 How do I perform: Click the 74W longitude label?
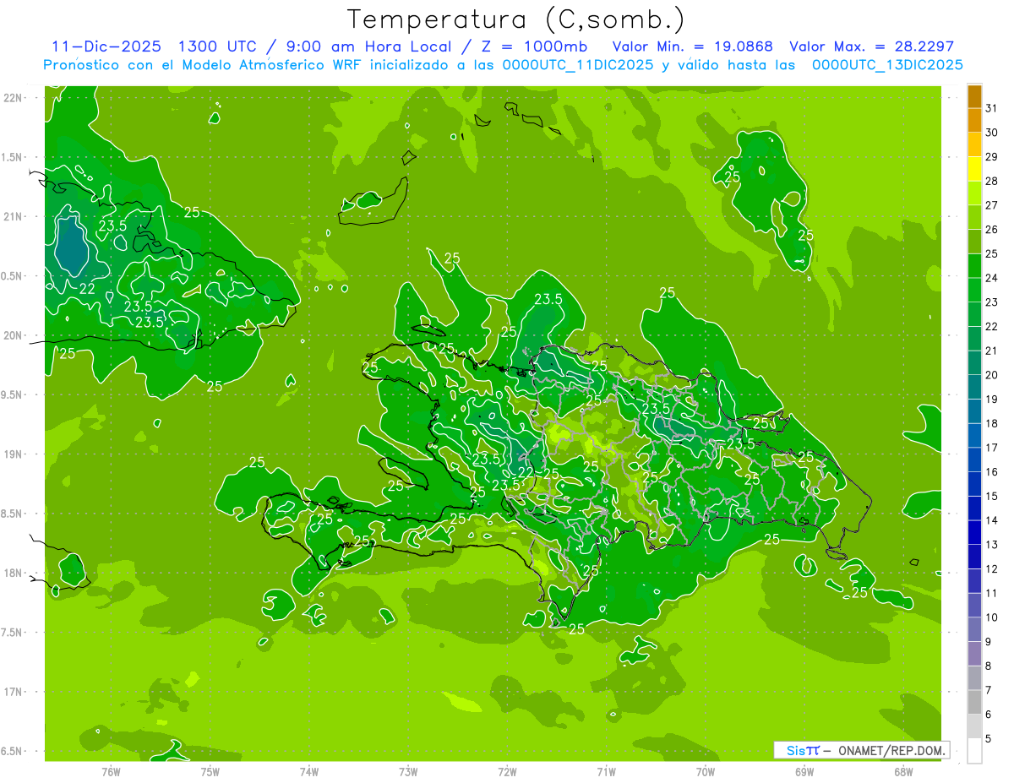[x=309, y=771]
